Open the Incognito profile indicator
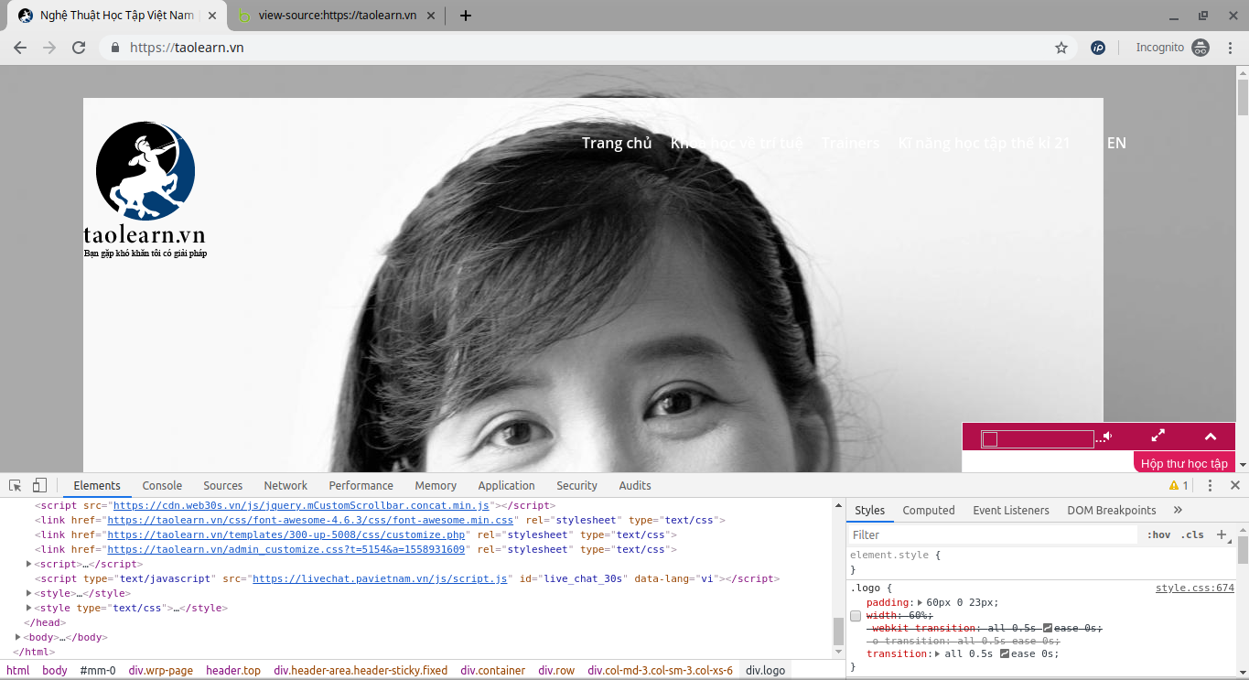Image resolution: width=1249 pixels, height=680 pixels. pos(1173,48)
